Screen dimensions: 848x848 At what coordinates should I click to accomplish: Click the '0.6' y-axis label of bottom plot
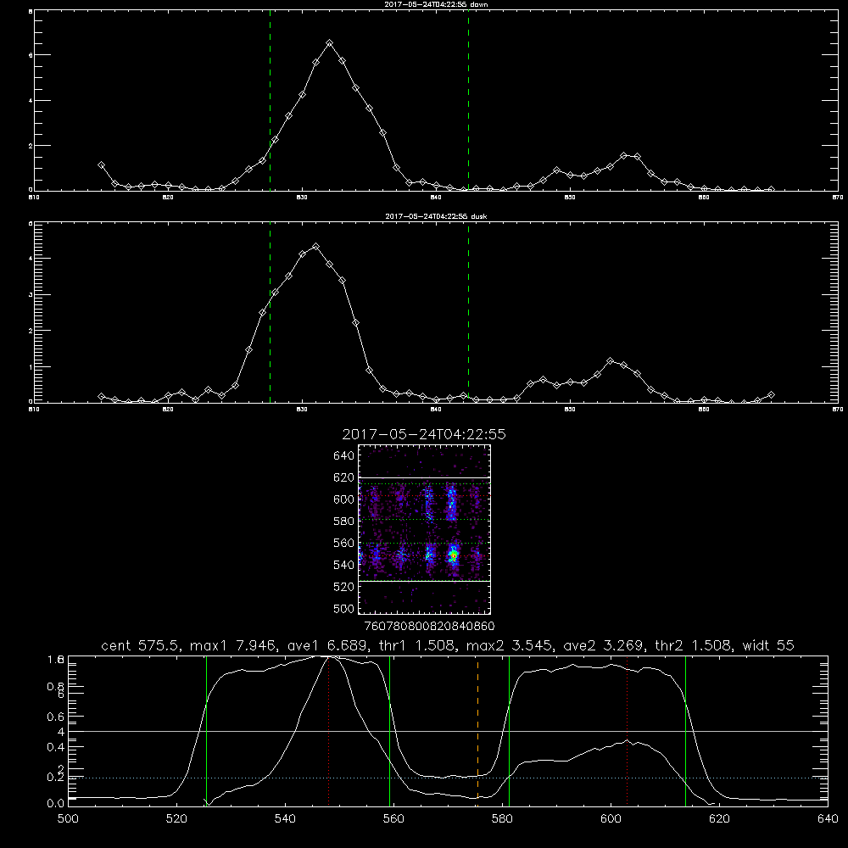pyautogui.click(x=56, y=717)
